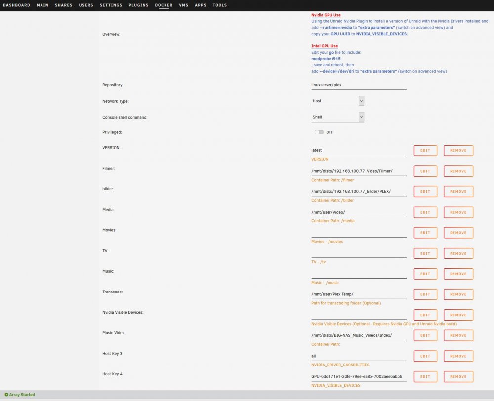Open the Settings menu item

click(x=111, y=5)
